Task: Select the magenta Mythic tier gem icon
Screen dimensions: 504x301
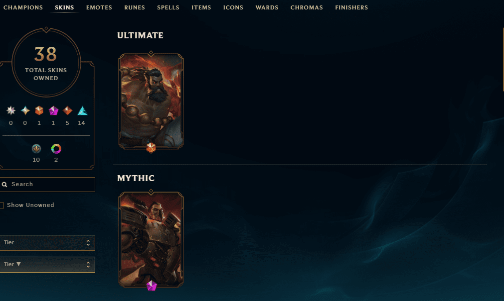Action: (53, 111)
